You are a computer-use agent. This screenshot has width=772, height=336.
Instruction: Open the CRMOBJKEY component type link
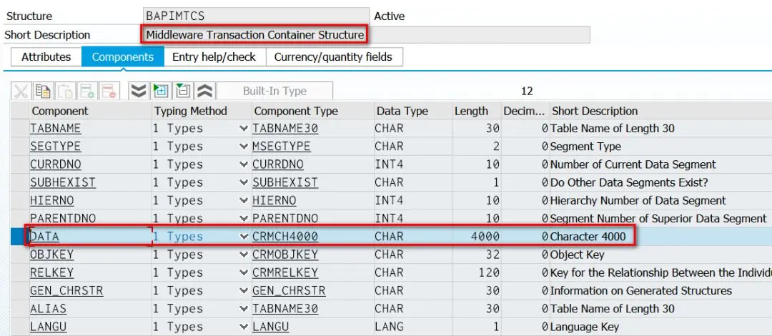[285, 255]
